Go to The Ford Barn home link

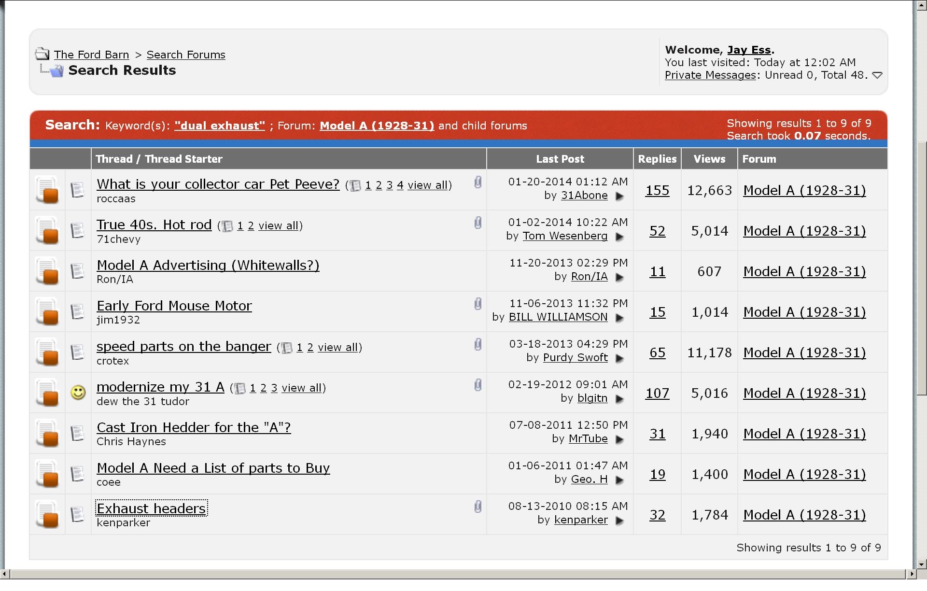(x=91, y=55)
